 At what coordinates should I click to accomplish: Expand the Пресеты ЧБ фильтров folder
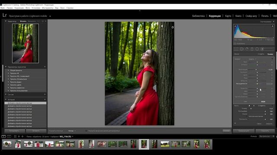(8, 79)
